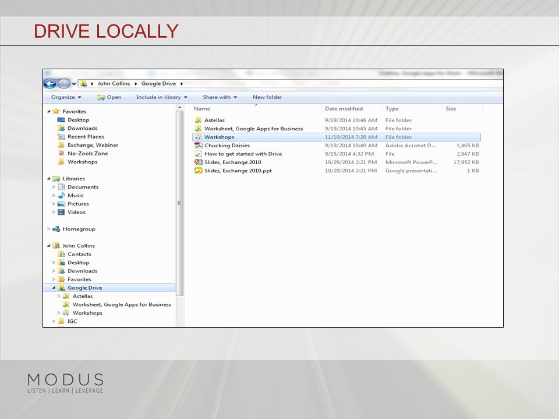This screenshot has width=559, height=419.
Task: Collapse the Favorites section
Action: 48,112
